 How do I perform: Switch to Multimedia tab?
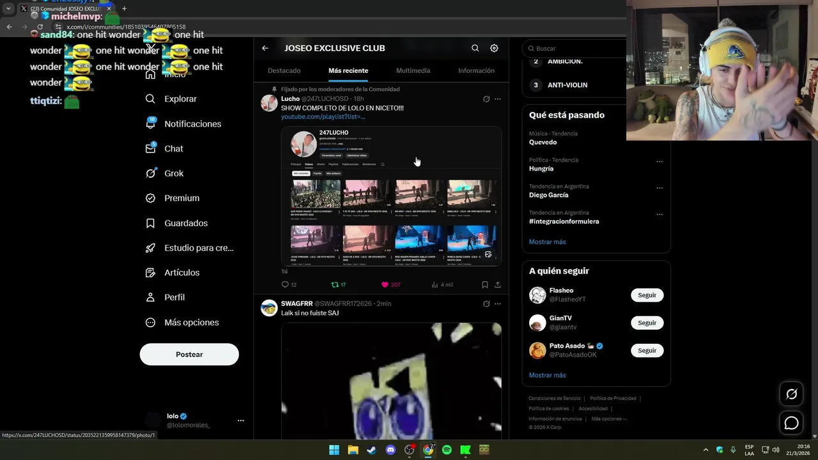point(413,70)
